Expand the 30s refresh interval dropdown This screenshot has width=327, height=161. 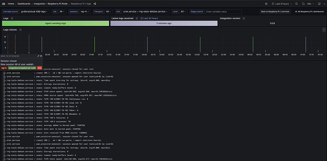click(311, 4)
